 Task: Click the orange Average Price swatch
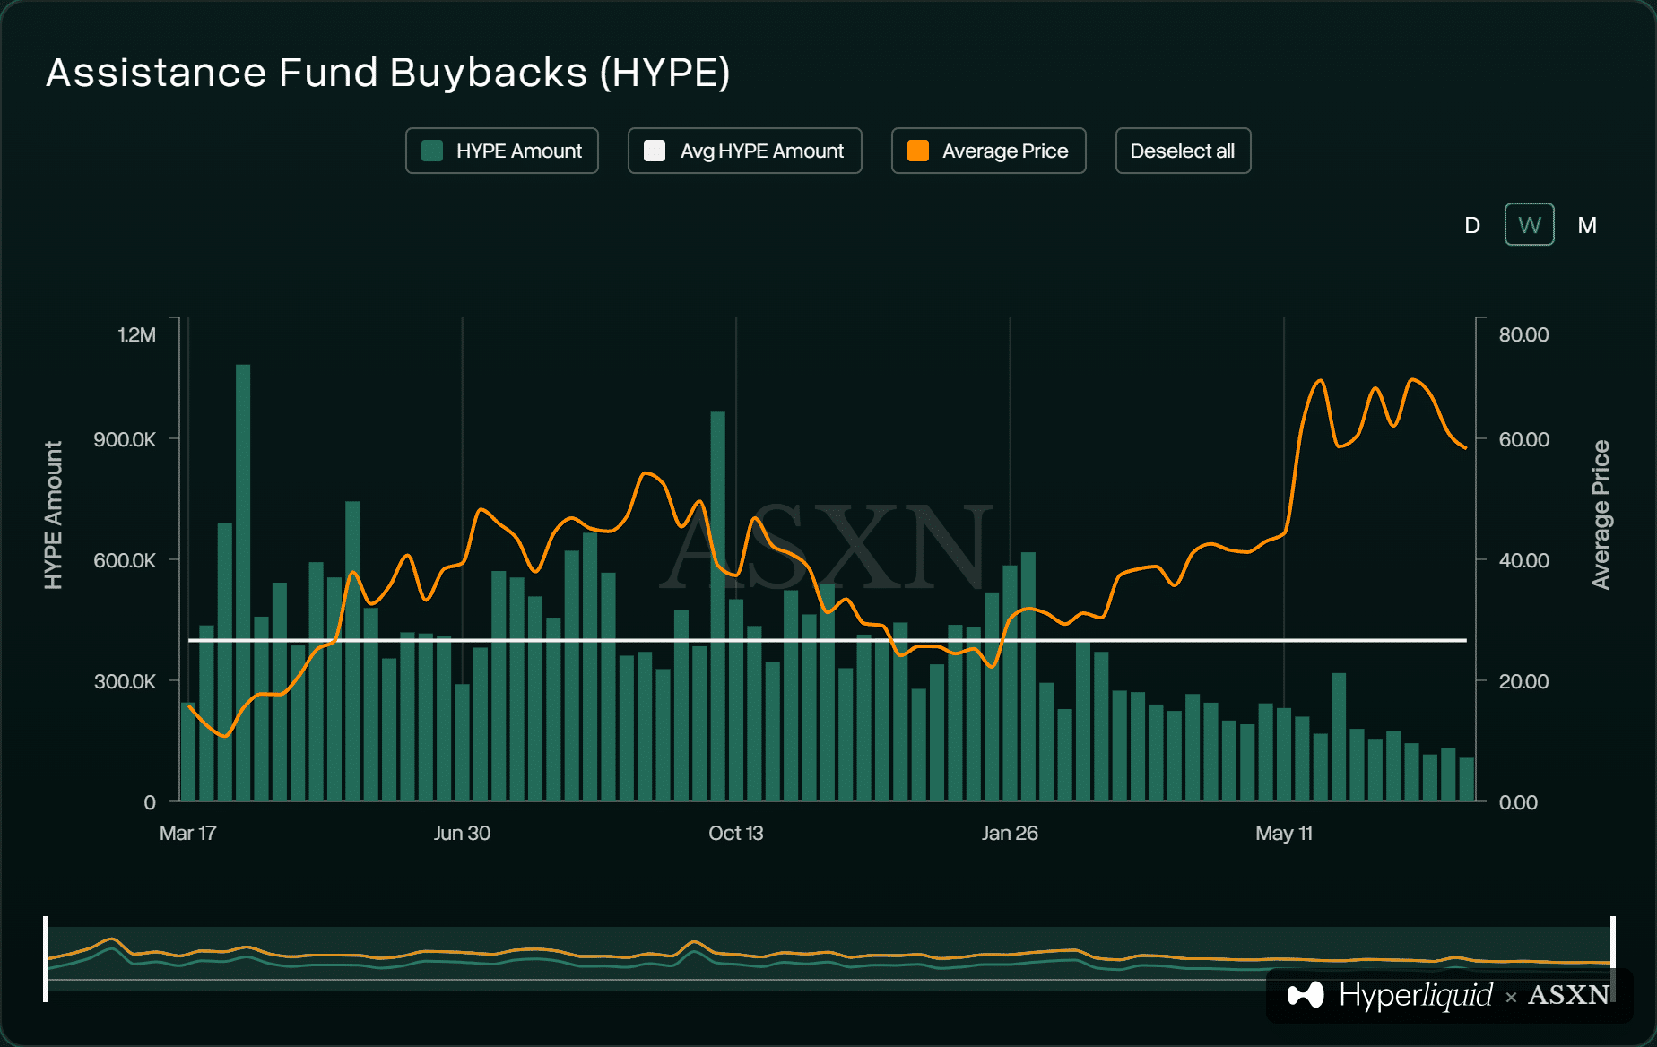pos(918,151)
